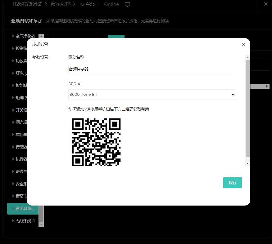Expand the 灯泡 category

coord(13,73)
